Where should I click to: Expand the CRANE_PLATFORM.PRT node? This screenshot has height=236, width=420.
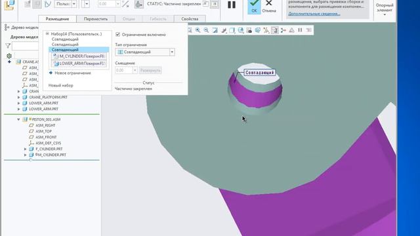[19, 97]
